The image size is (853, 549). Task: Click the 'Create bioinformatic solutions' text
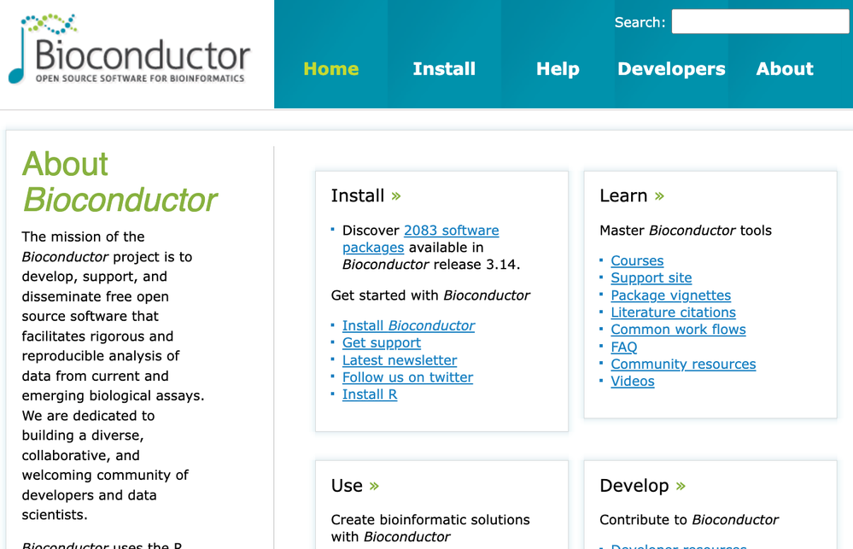pyautogui.click(x=429, y=520)
